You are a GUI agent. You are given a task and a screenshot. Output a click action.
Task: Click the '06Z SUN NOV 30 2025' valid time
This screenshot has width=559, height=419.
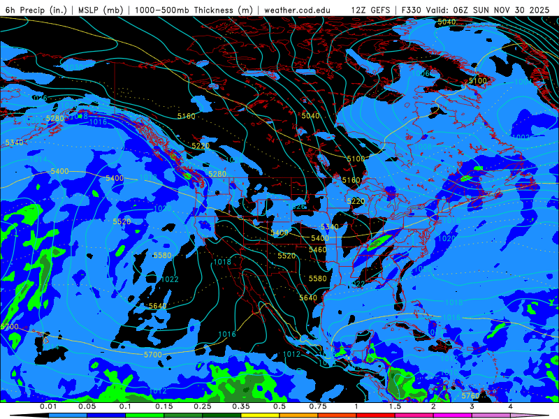click(501, 10)
